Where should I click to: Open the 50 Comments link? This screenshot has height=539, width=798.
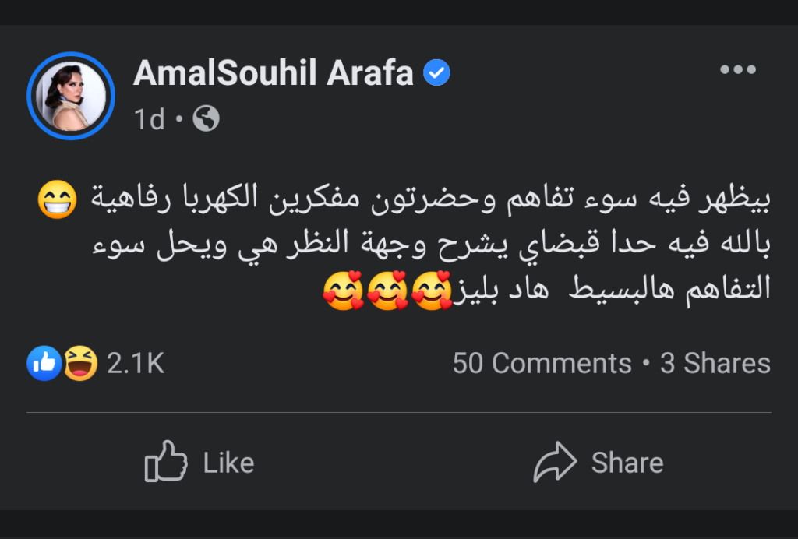[542, 363]
